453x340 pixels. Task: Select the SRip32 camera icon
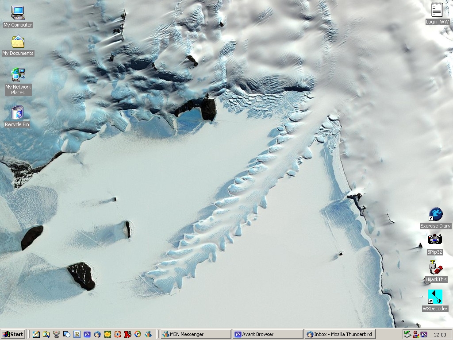click(435, 244)
